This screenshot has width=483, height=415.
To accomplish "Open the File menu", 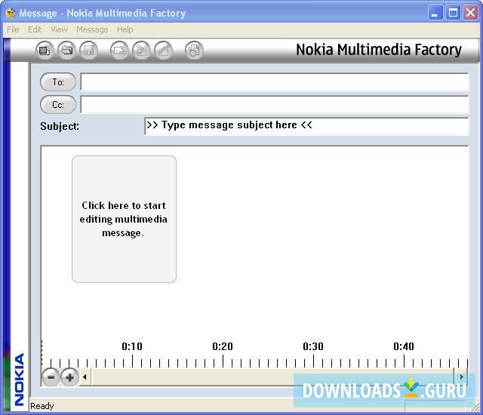I will [13, 29].
